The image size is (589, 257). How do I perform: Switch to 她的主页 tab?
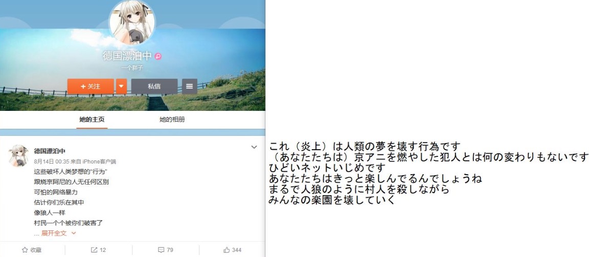(x=92, y=120)
